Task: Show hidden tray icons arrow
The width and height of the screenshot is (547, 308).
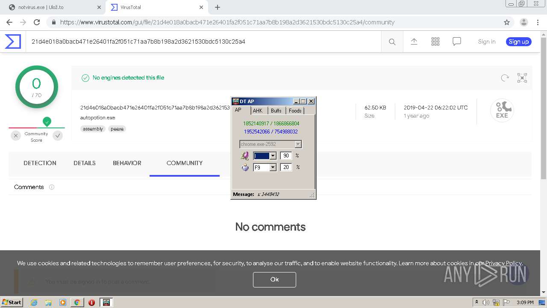Action: coord(476,302)
